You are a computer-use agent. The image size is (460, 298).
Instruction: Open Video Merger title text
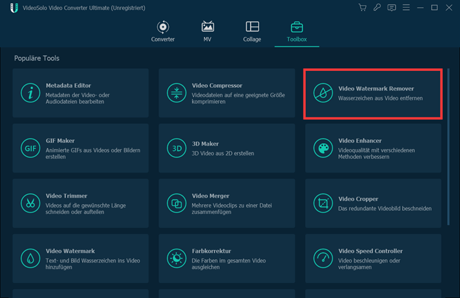pos(211,196)
